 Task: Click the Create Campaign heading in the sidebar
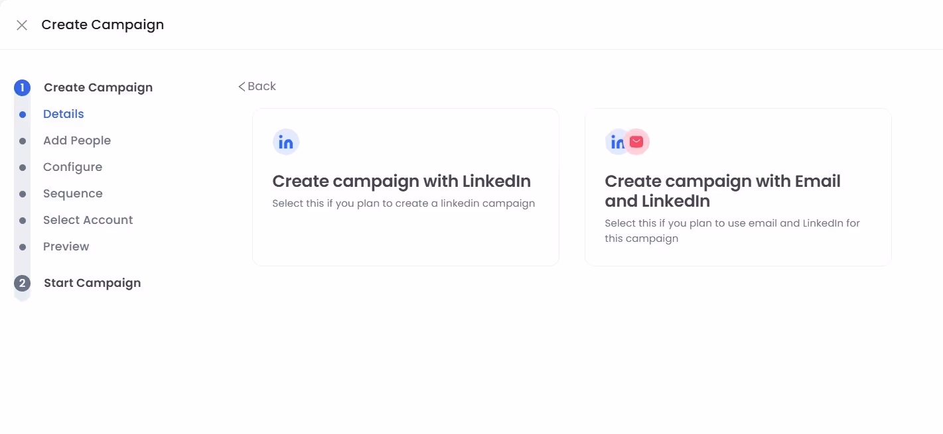pyautogui.click(x=98, y=87)
